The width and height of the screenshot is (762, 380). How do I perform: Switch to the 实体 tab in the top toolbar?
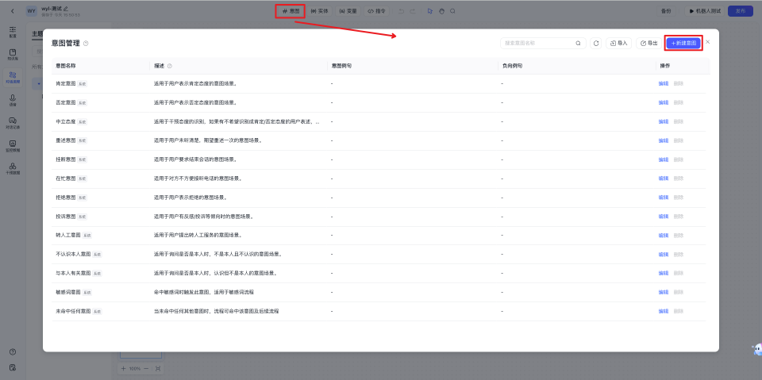(318, 11)
